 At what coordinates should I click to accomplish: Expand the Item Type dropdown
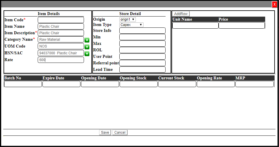click(x=131, y=25)
